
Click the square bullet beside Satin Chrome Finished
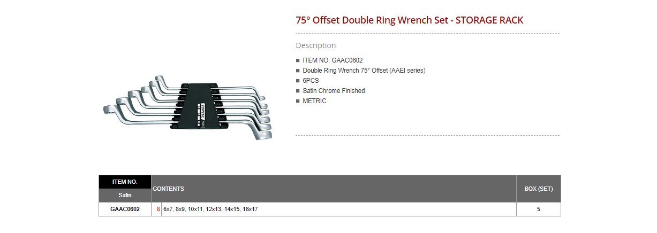(x=298, y=91)
